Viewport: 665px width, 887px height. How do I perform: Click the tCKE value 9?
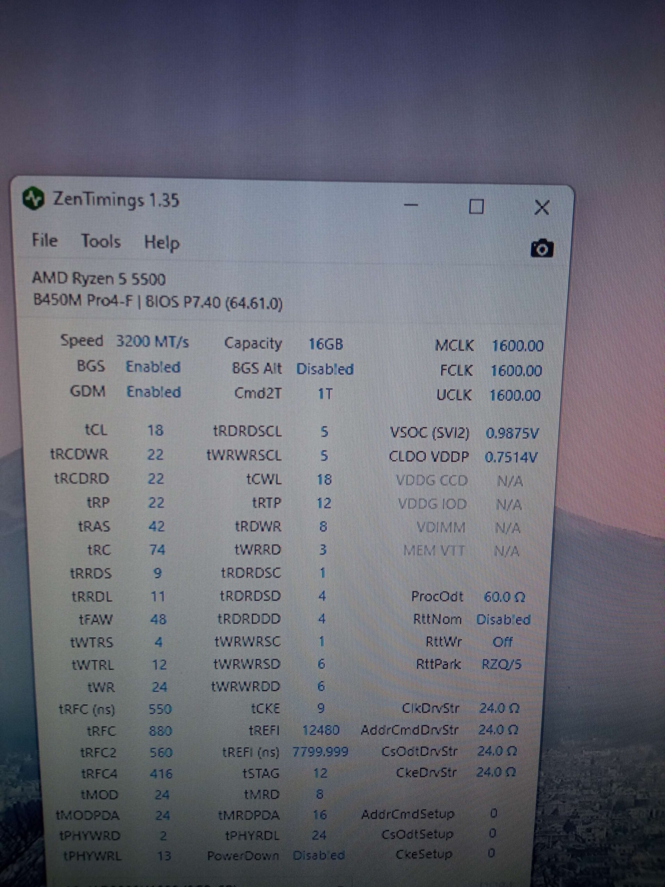click(321, 709)
